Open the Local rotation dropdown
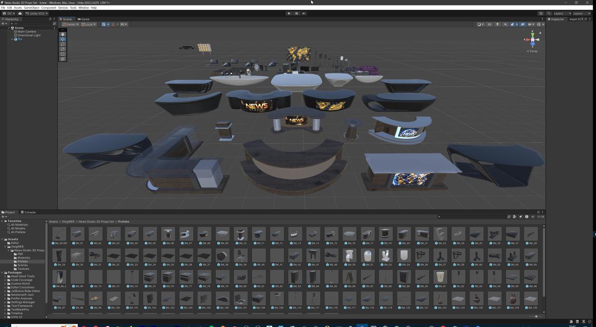The height and width of the screenshot is (327, 596). point(89,24)
